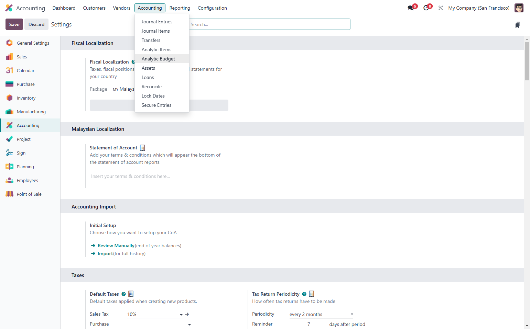Click Default Taxes help question icon

click(x=123, y=294)
